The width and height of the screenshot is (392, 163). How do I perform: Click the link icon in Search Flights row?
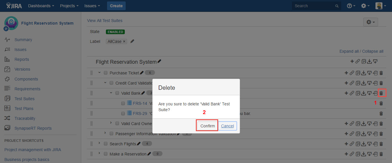352,144
